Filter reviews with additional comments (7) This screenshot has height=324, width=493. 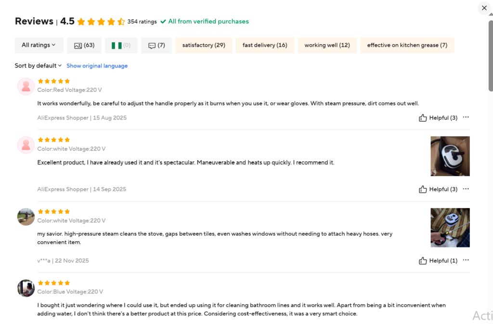156,45
